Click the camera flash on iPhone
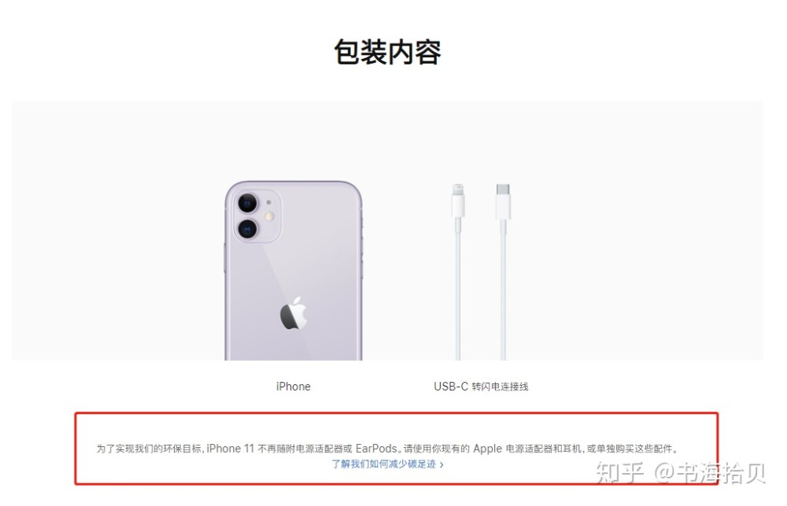This screenshot has width=787, height=506. [x=269, y=216]
